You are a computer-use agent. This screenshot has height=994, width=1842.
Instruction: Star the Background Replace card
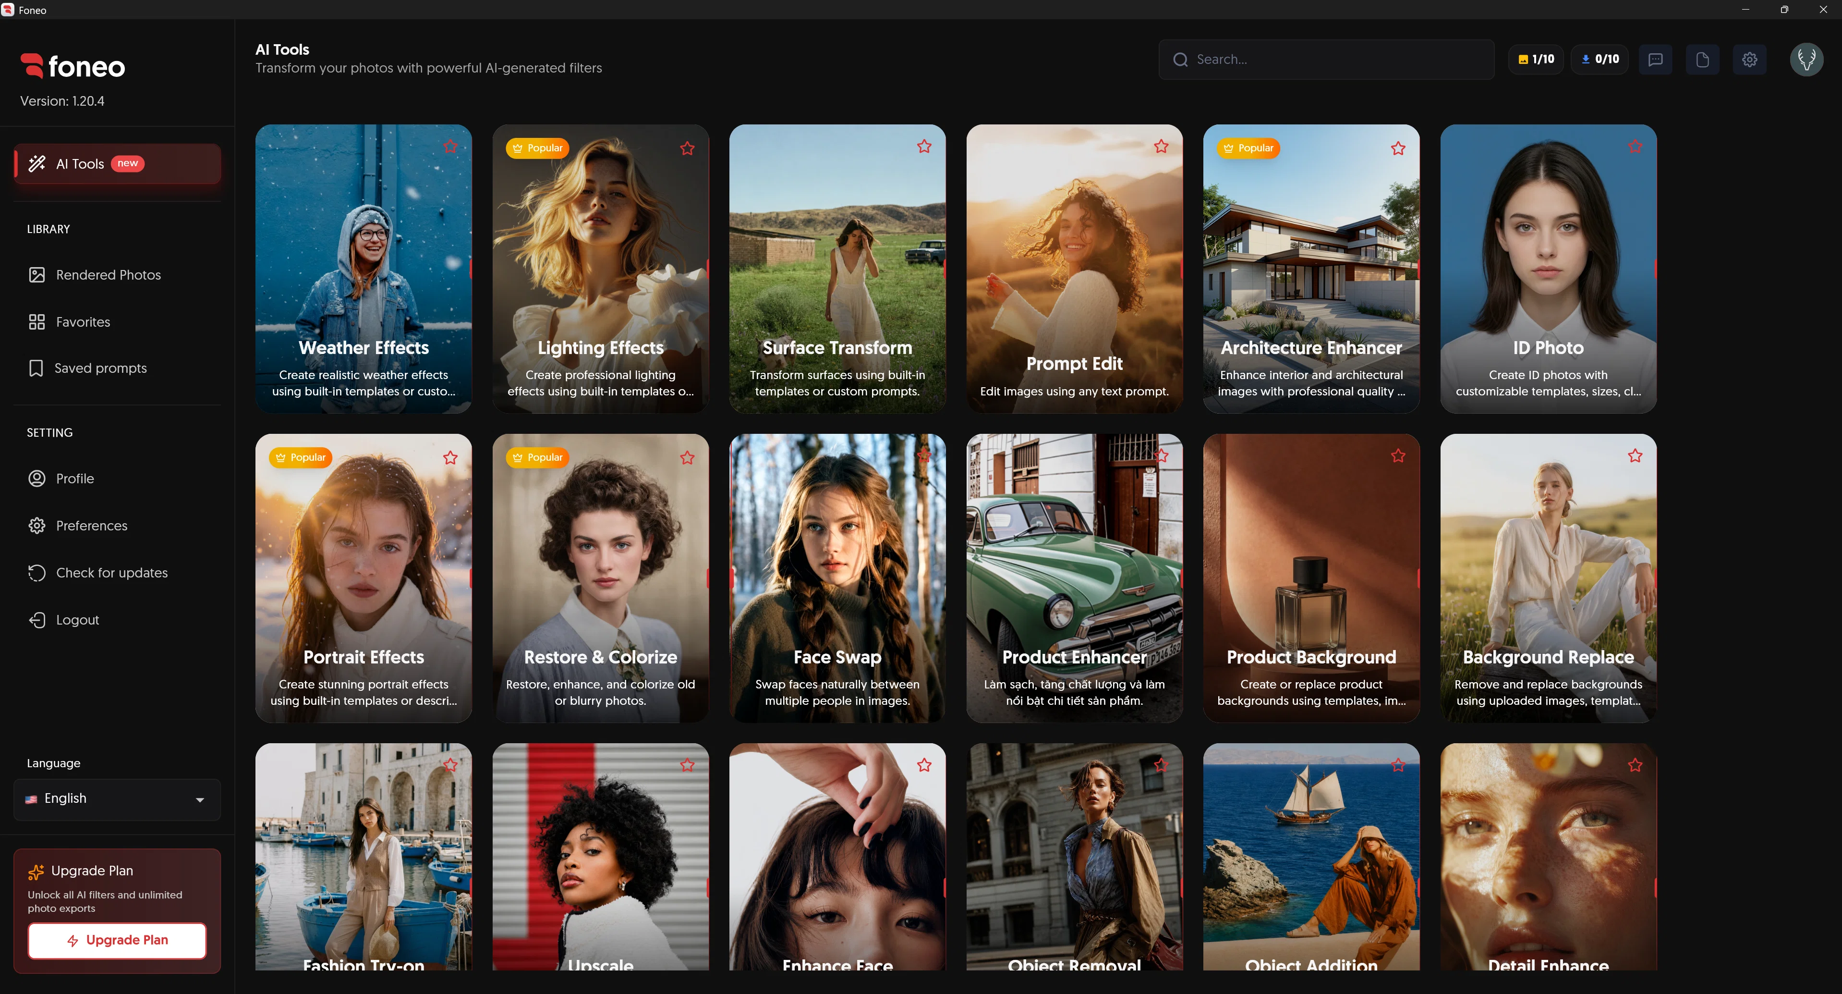click(x=1636, y=456)
